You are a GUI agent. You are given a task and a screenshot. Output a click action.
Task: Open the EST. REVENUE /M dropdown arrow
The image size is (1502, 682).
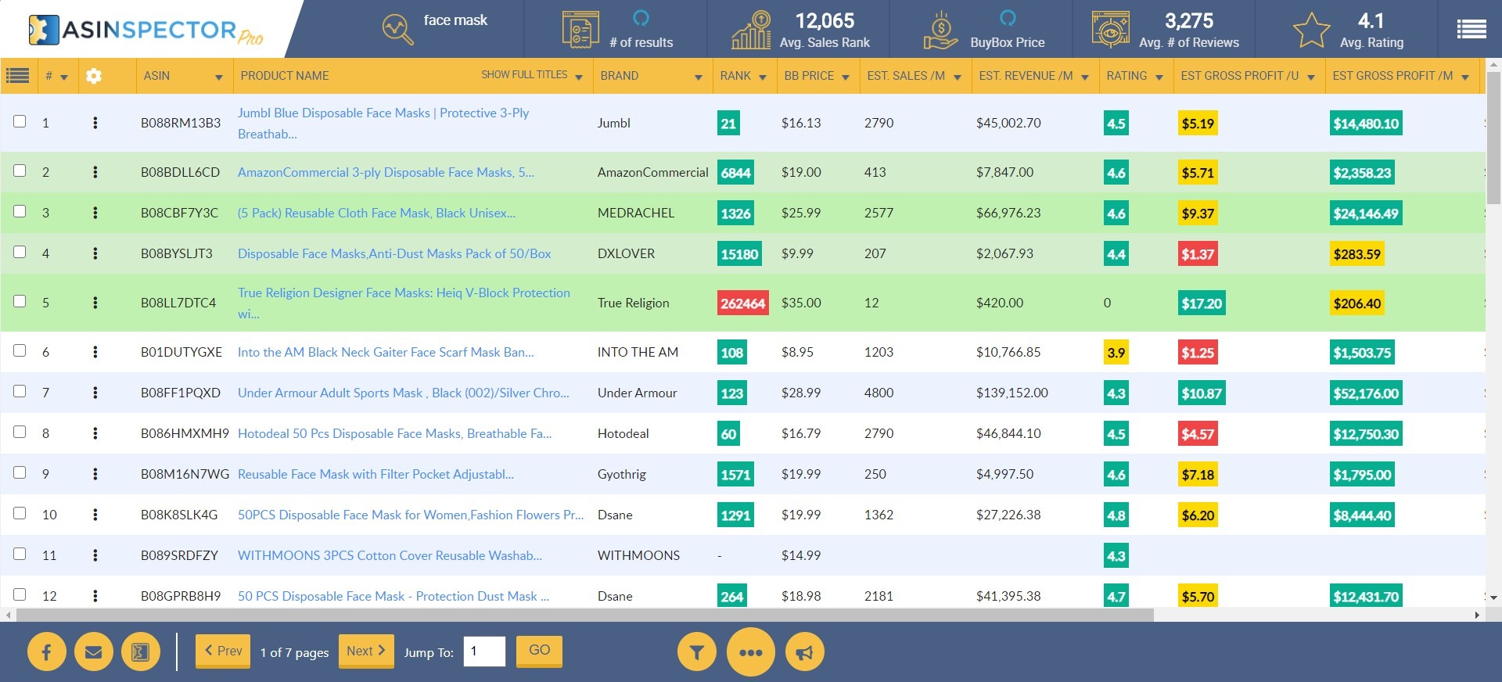coord(1085,77)
